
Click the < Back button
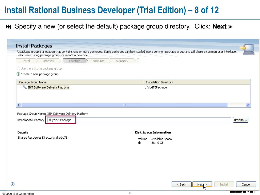coord(182,184)
